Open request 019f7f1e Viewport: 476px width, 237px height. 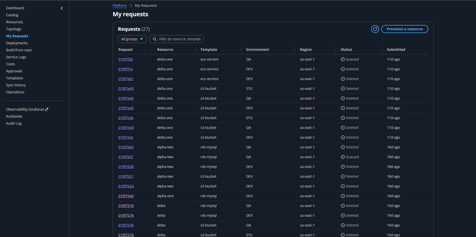click(125, 69)
